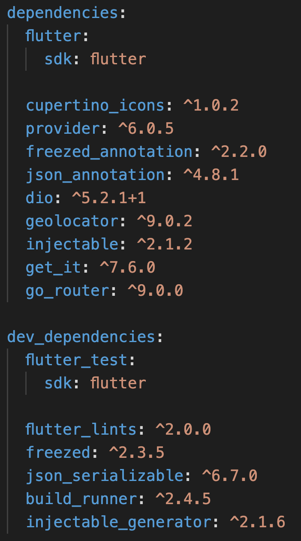Click the freezed_annotation package key

109,152
